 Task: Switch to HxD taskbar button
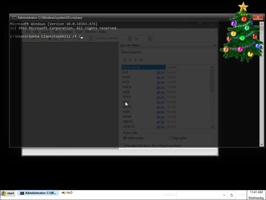click(x=67, y=193)
